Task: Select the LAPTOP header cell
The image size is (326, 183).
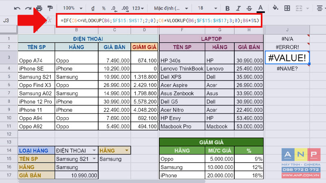Action: pos(211,39)
